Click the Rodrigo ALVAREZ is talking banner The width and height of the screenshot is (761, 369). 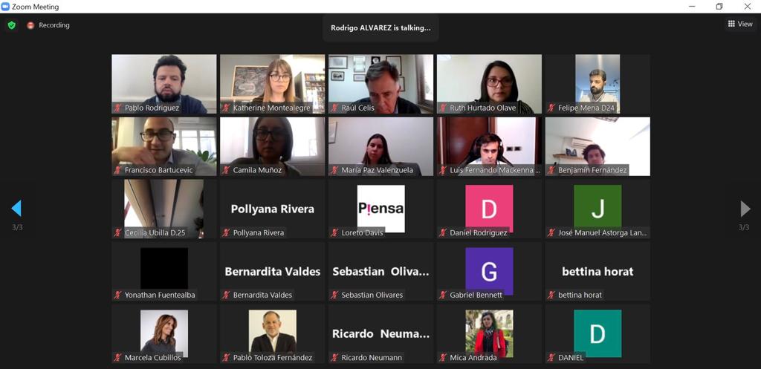[x=380, y=27]
